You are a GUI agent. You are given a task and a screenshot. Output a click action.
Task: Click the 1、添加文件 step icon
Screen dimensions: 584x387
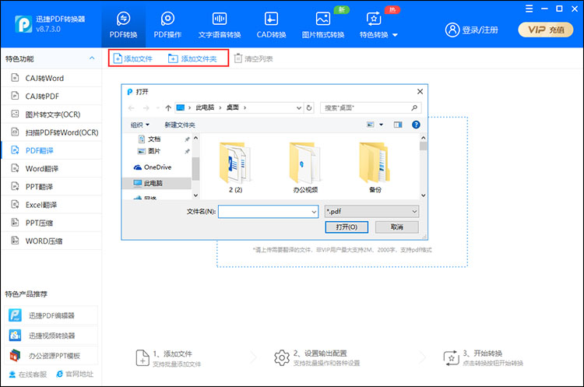pos(142,358)
